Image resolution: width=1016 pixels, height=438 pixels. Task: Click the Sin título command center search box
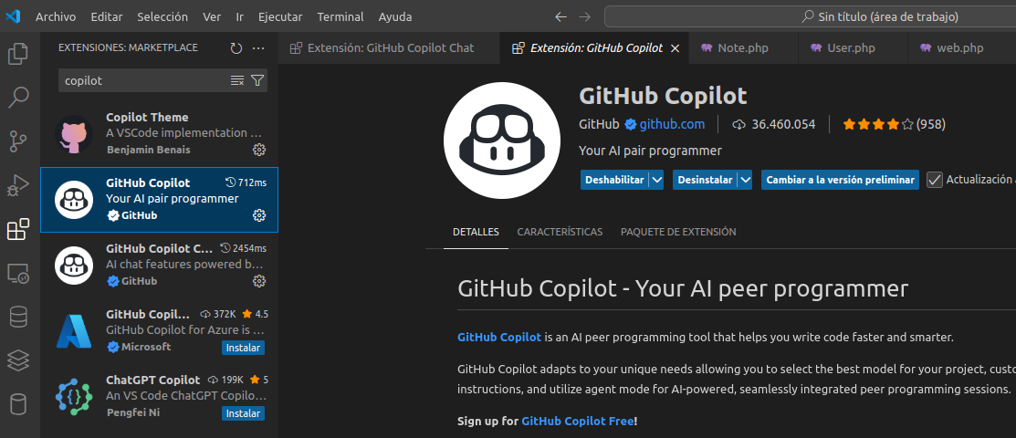point(810,16)
